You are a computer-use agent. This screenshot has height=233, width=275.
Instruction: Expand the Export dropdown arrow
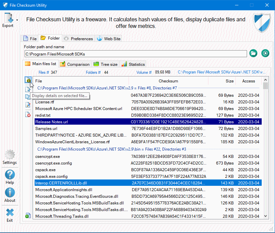coord(17,20)
